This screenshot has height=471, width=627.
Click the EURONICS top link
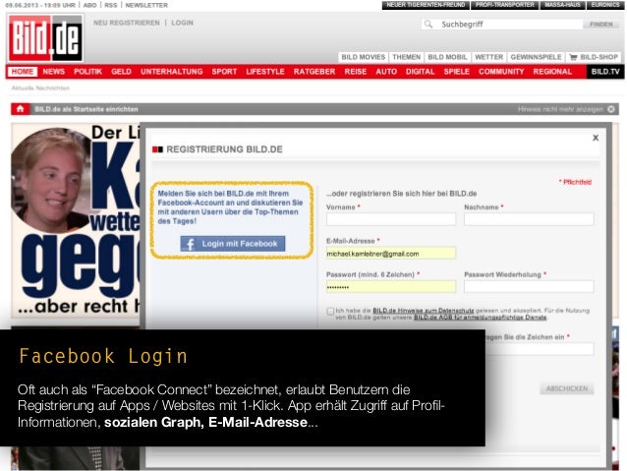tap(605, 5)
